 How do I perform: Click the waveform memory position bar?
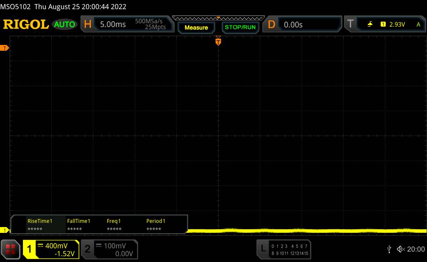tap(219, 18)
